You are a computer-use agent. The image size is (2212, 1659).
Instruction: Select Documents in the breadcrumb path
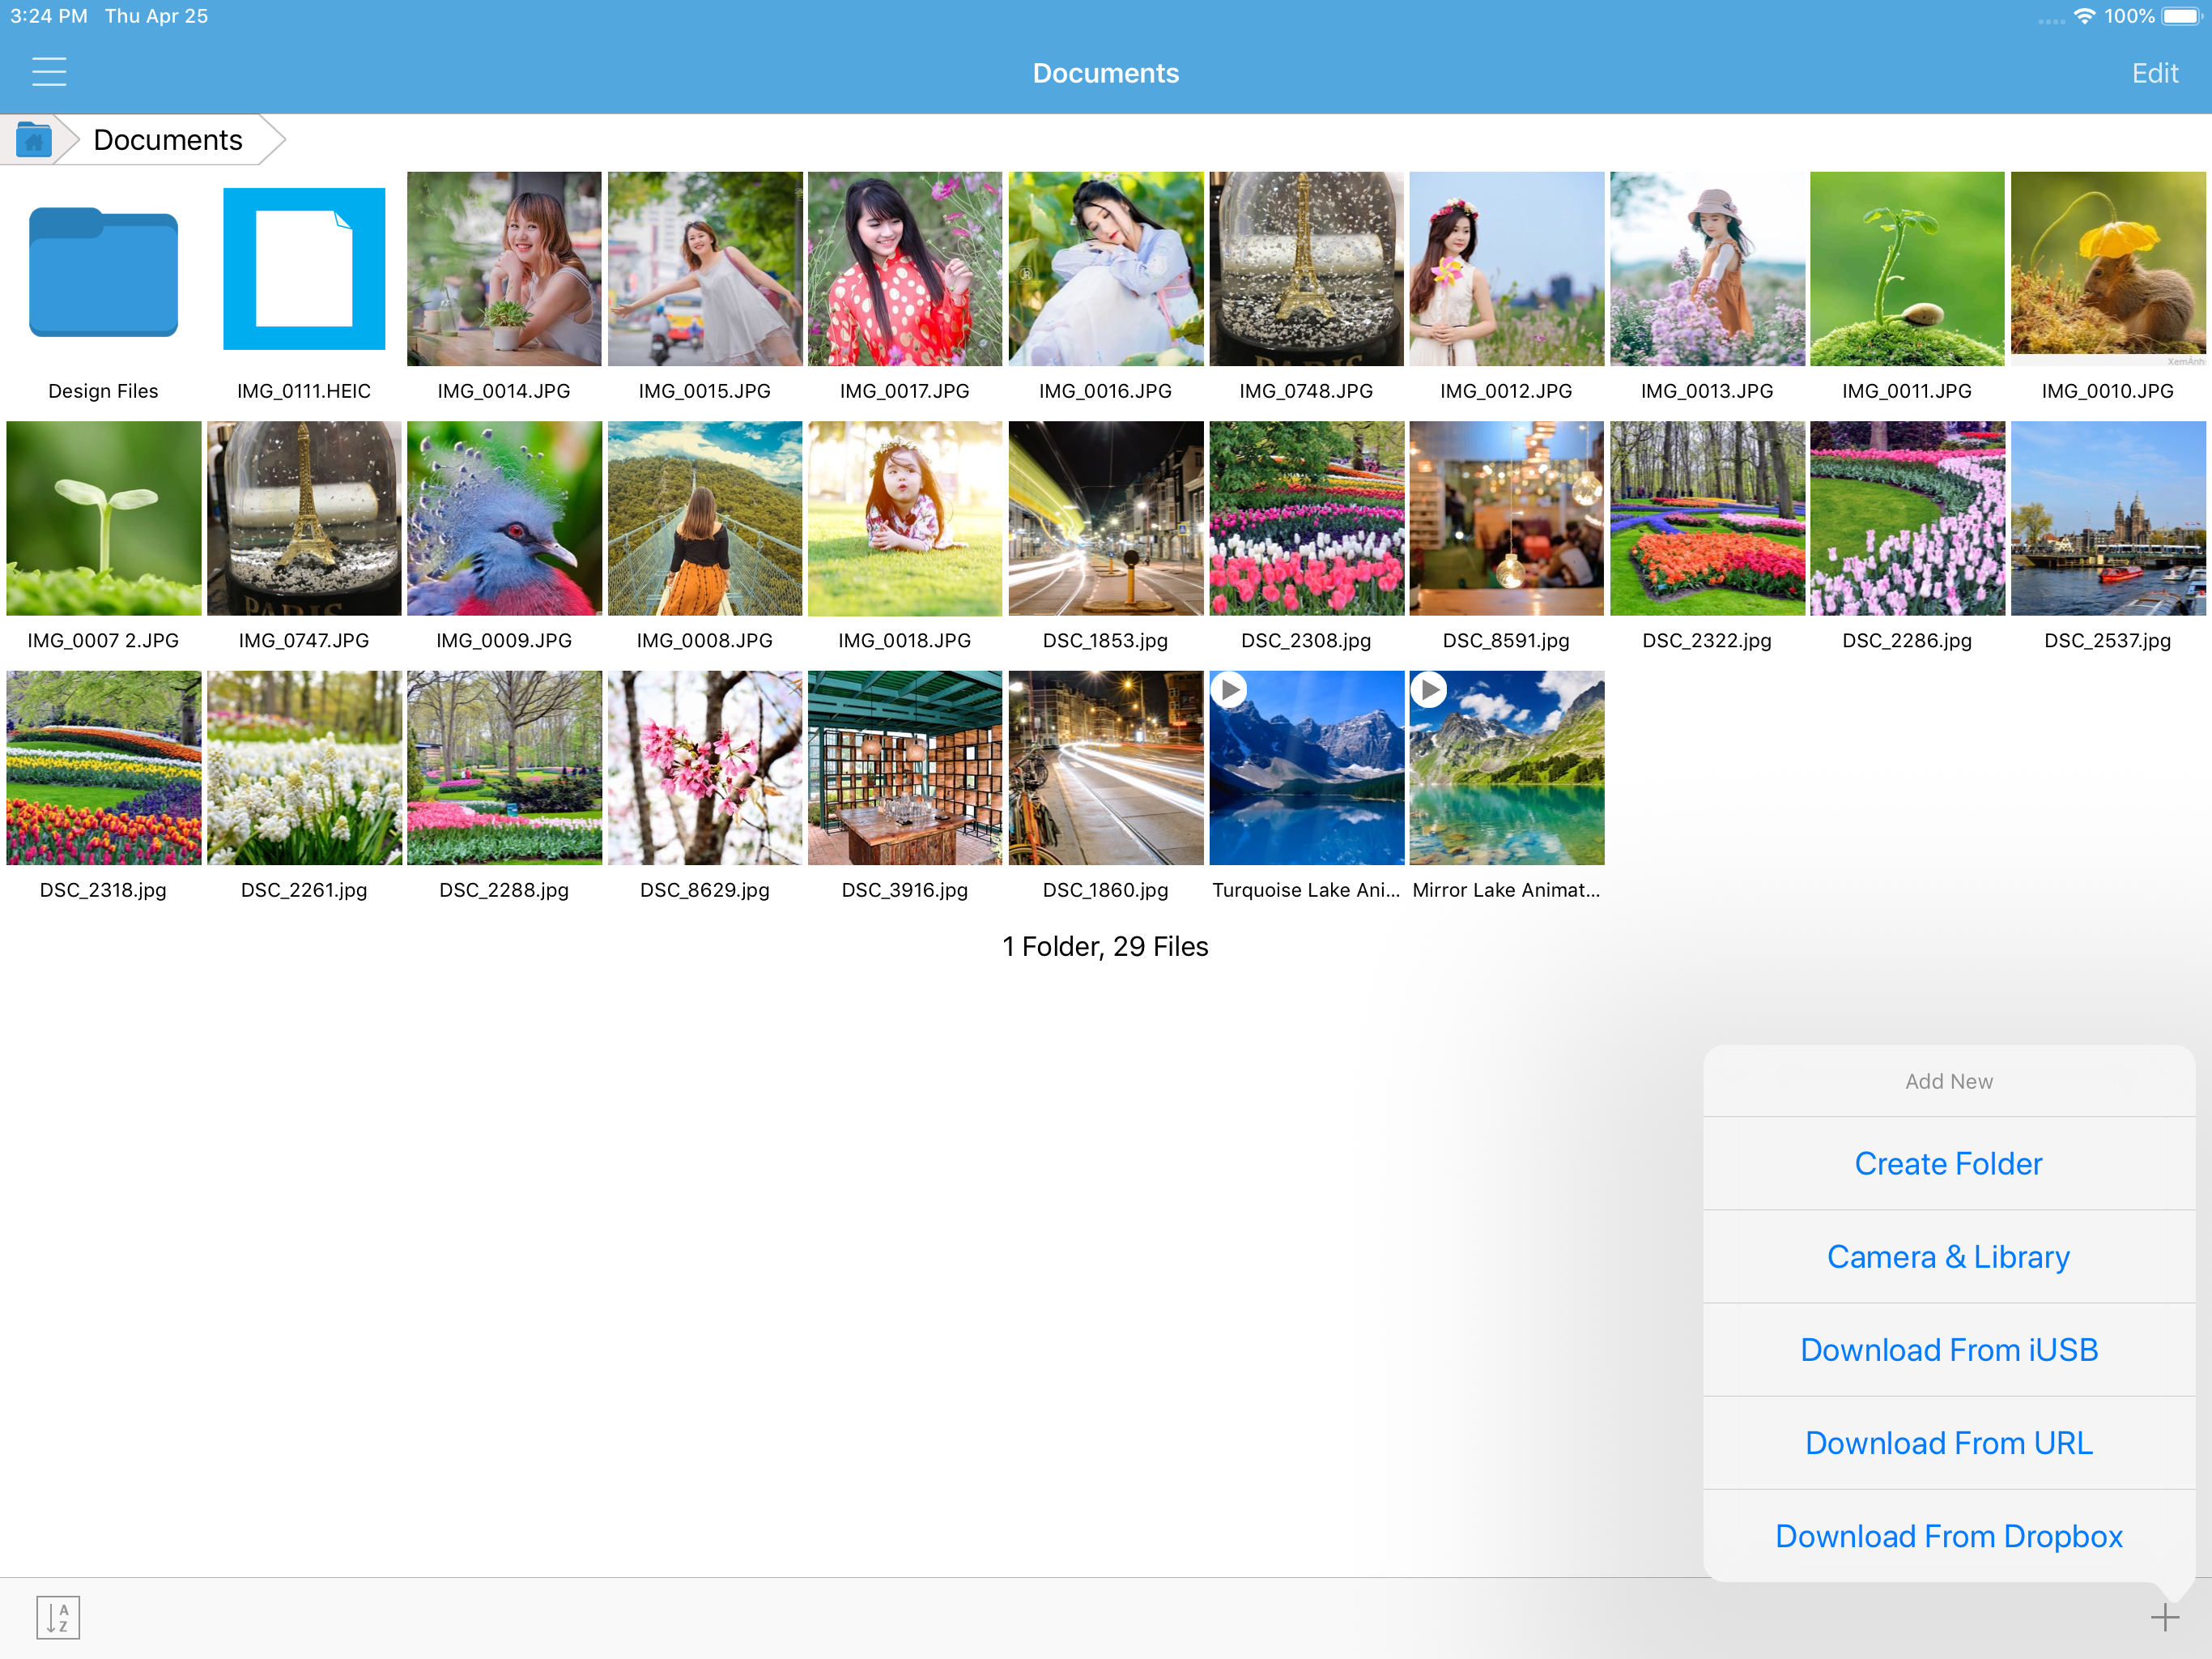[168, 140]
